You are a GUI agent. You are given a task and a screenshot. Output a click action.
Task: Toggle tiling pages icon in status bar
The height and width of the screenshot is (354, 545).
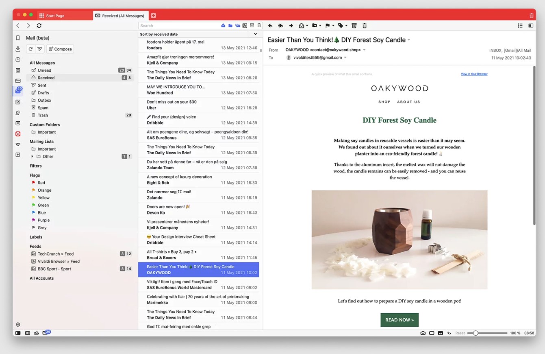coord(432,333)
